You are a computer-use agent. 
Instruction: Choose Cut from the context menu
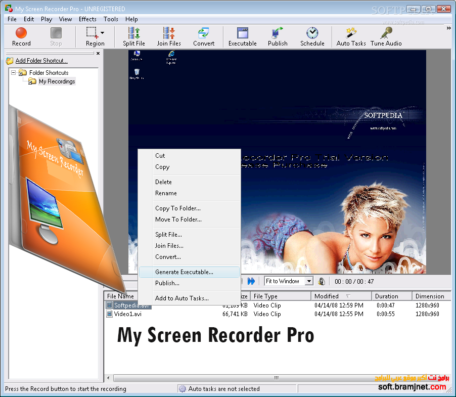pyautogui.click(x=190, y=156)
